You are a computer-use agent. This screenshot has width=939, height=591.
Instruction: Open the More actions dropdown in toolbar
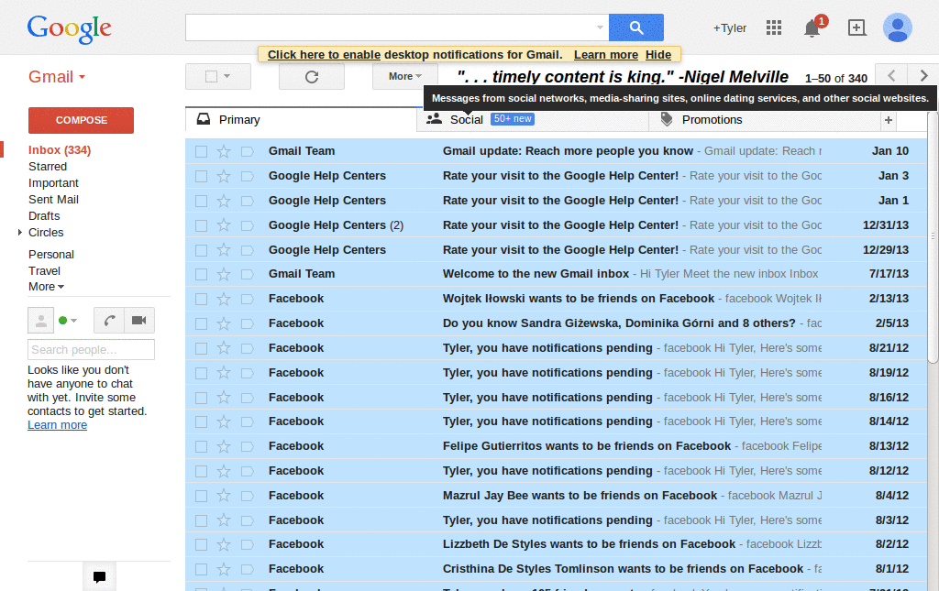click(404, 76)
